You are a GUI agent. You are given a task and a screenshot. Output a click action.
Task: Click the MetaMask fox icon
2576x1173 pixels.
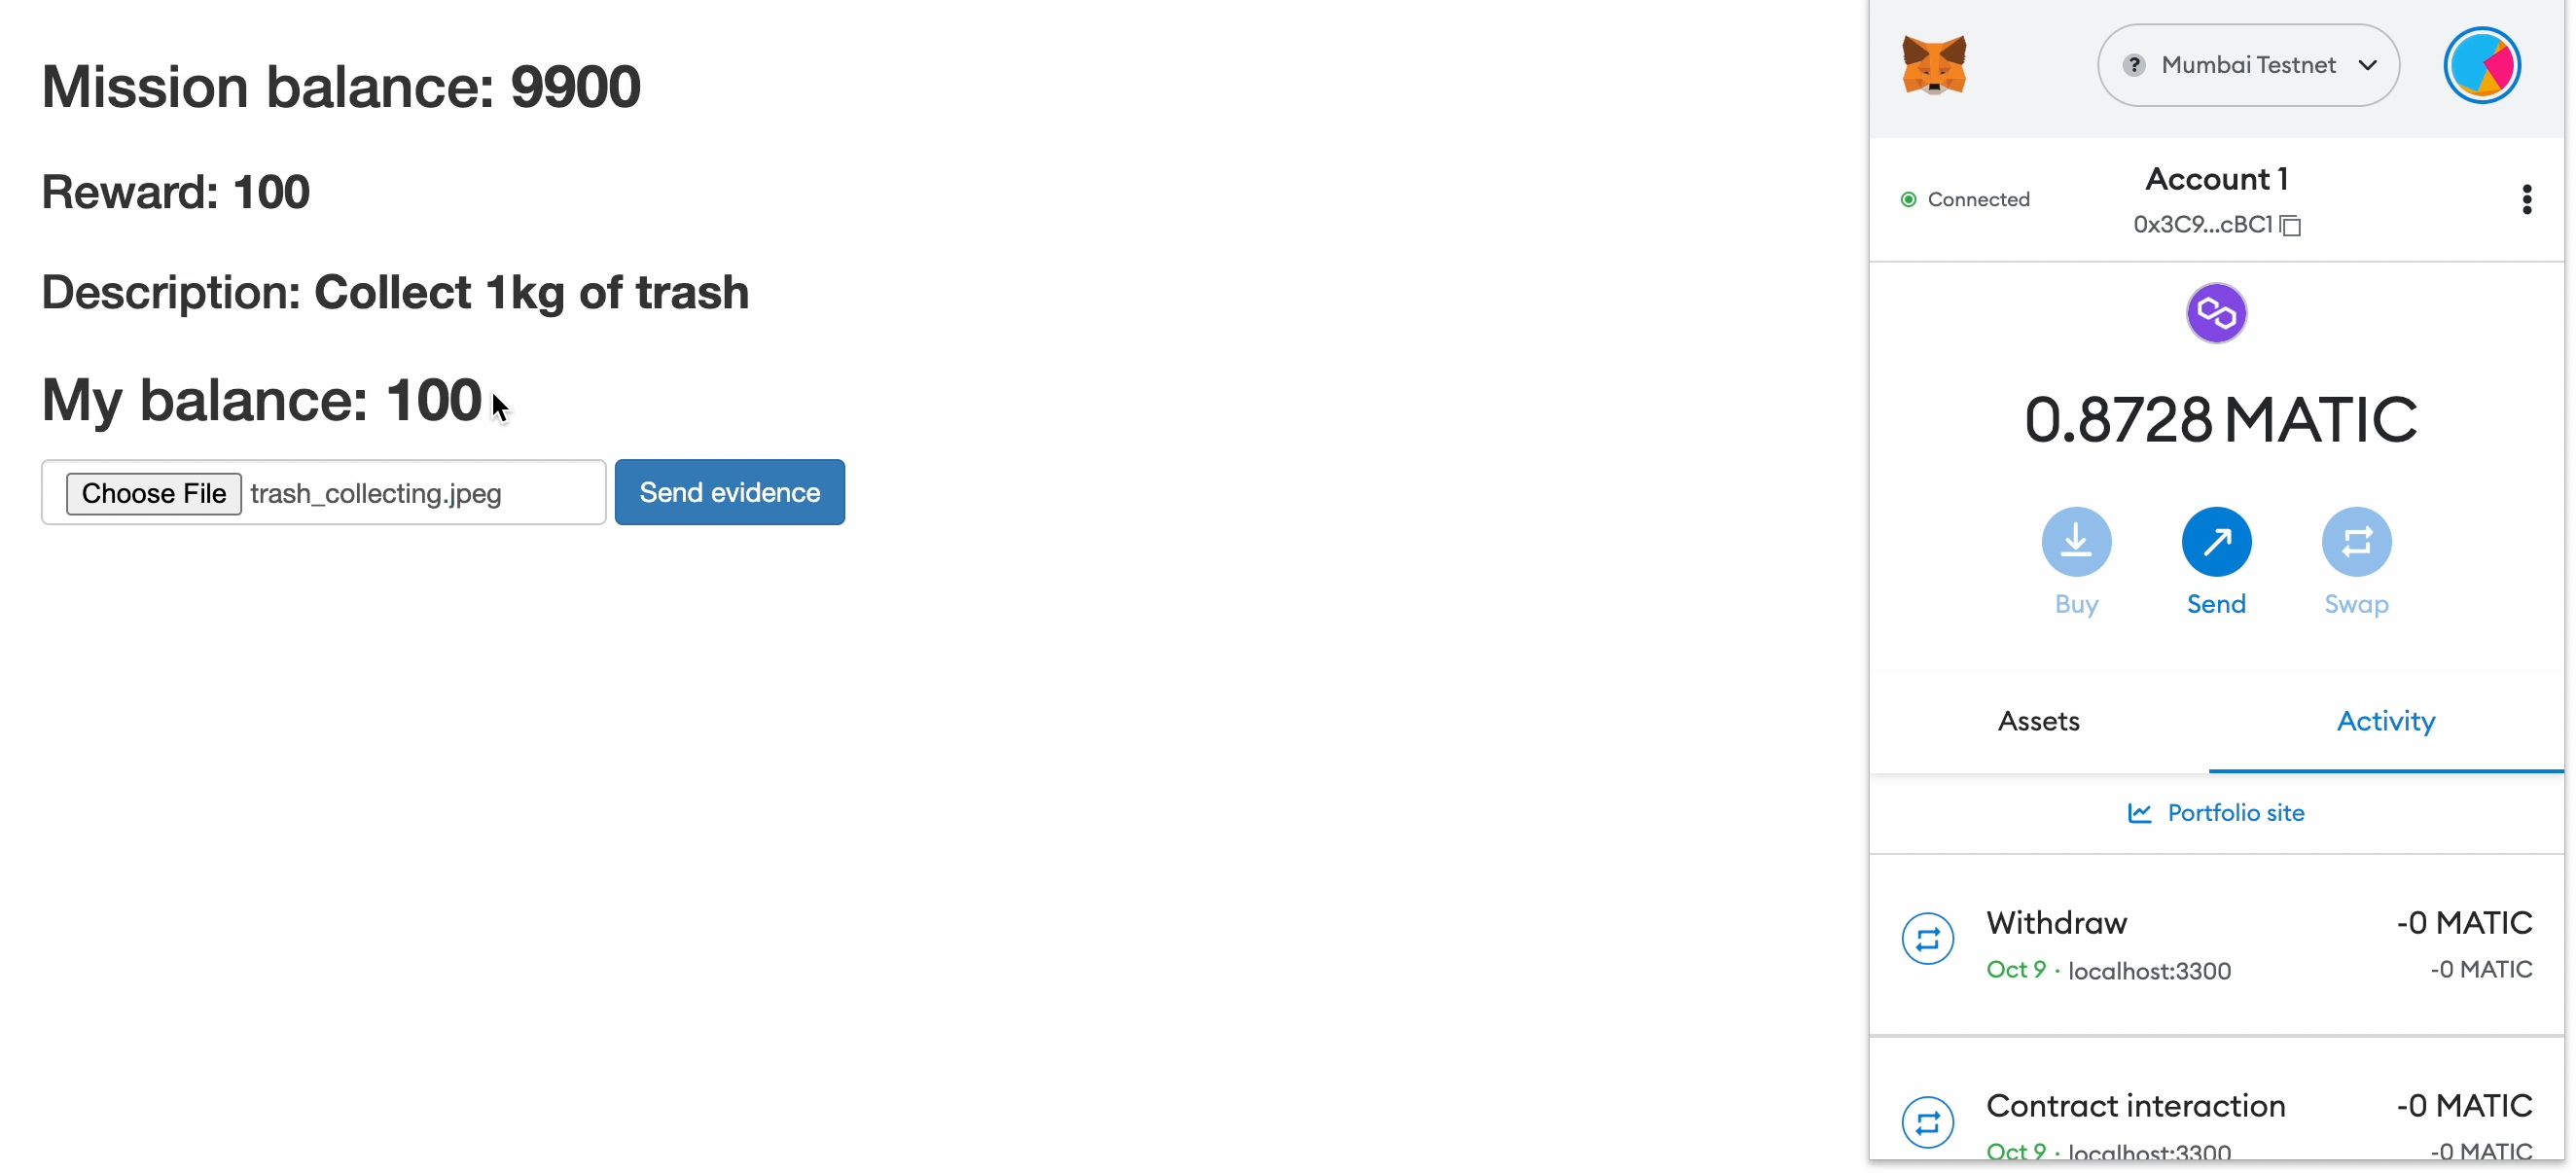1935,64
